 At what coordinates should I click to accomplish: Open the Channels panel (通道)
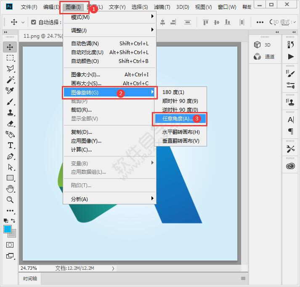coord(264,57)
